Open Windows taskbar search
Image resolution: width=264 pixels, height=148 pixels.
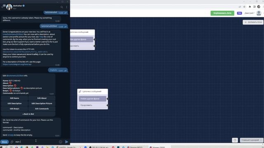click(6, 147)
